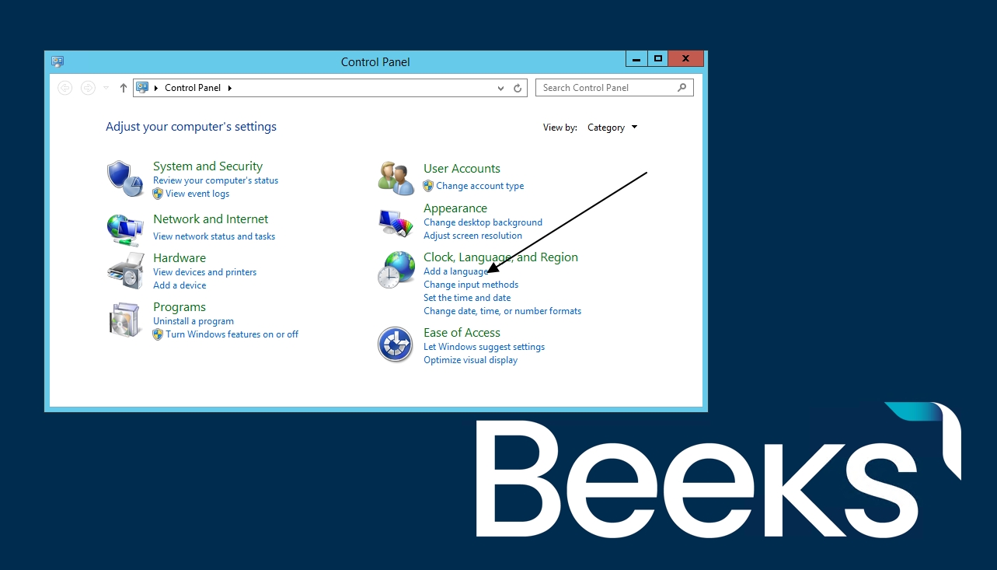Close the Control Panel window
997x570 pixels.
(686, 59)
